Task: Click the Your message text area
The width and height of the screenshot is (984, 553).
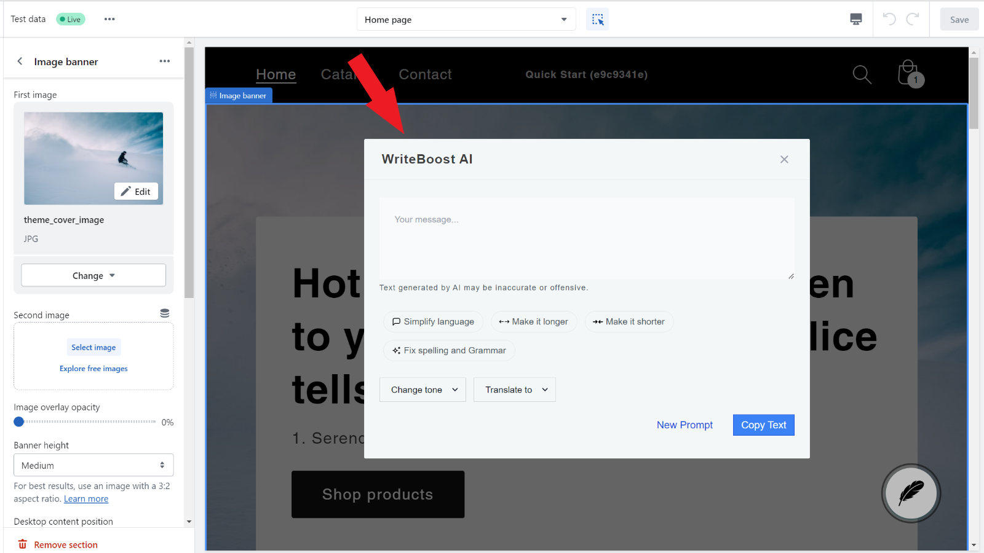Action: tap(586, 238)
